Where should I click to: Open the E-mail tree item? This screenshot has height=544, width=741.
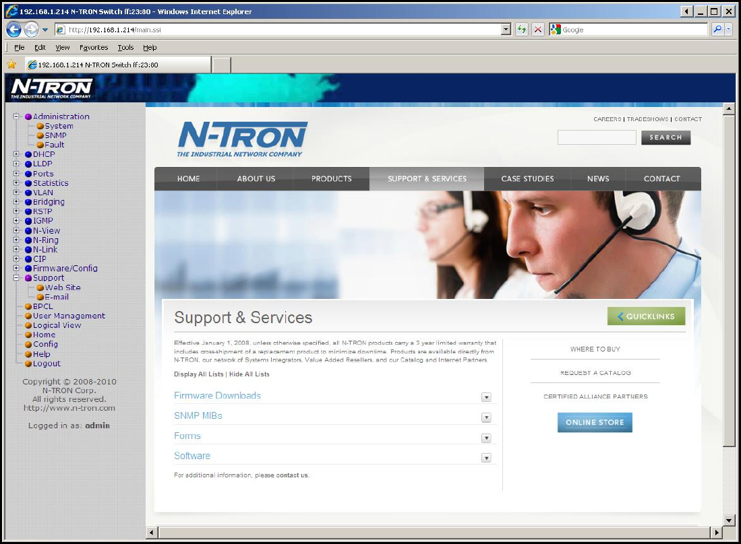coord(57,297)
